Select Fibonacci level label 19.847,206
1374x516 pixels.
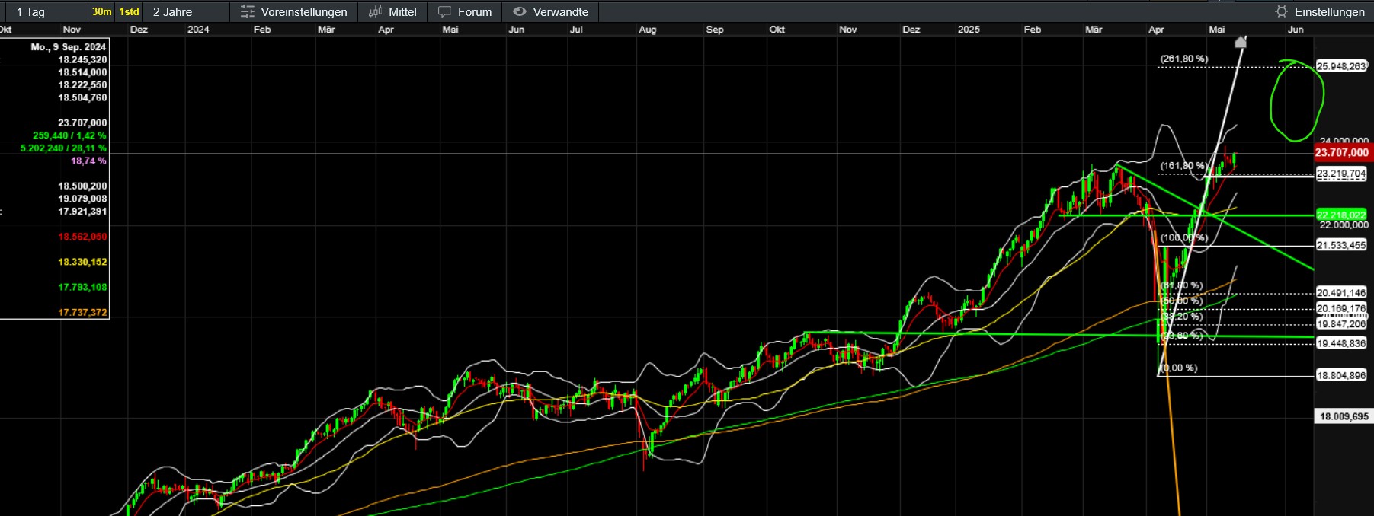(x=1341, y=323)
